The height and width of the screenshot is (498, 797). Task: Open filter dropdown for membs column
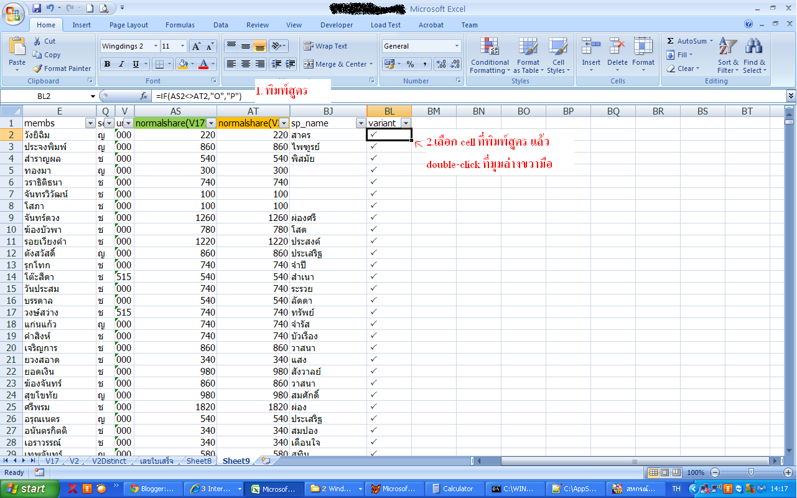pos(90,123)
